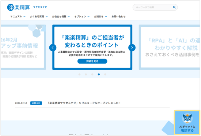Select the fifth carousel dot
Screen dimensions: 201x136
pos(105,75)
